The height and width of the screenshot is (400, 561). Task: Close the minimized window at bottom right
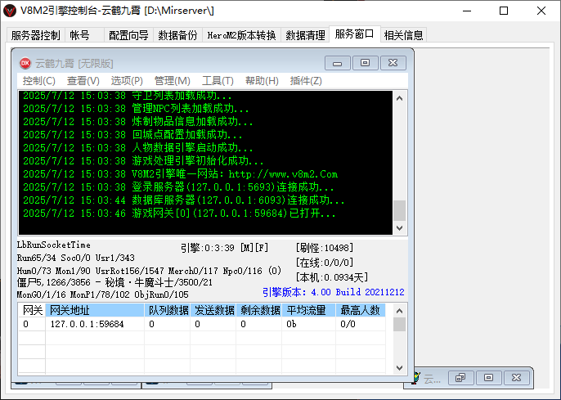[516, 378]
